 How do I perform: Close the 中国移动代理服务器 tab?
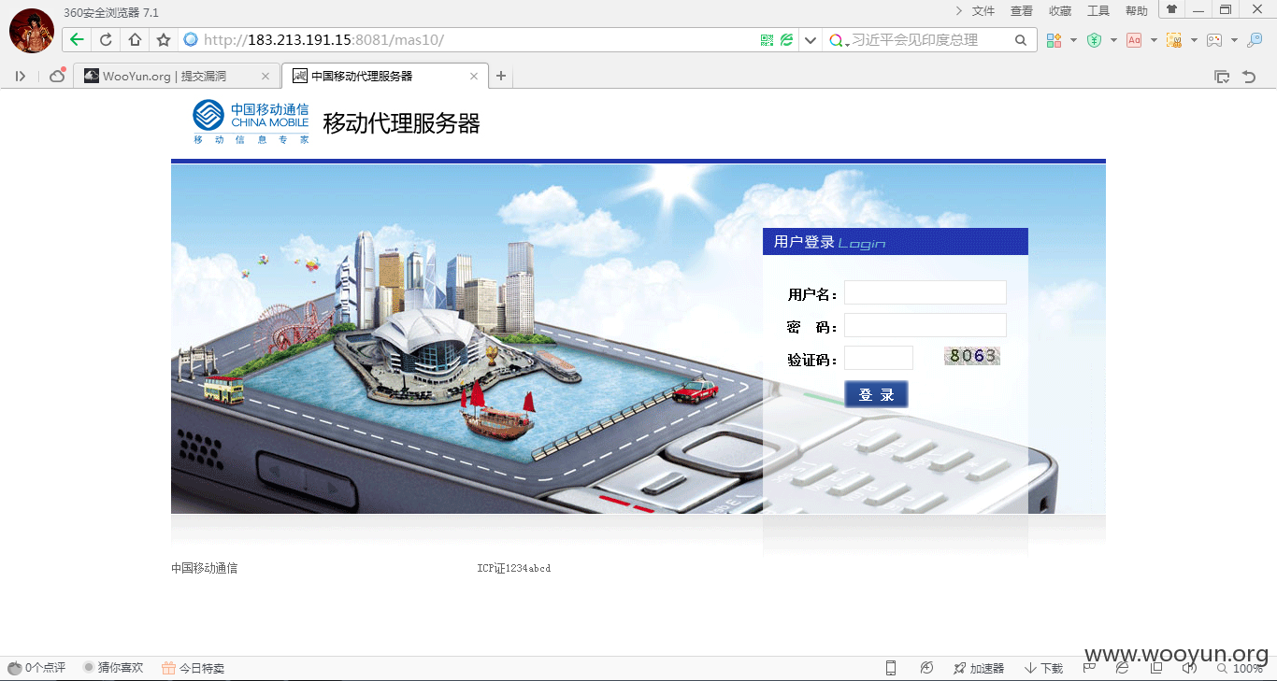[x=475, y=77]
